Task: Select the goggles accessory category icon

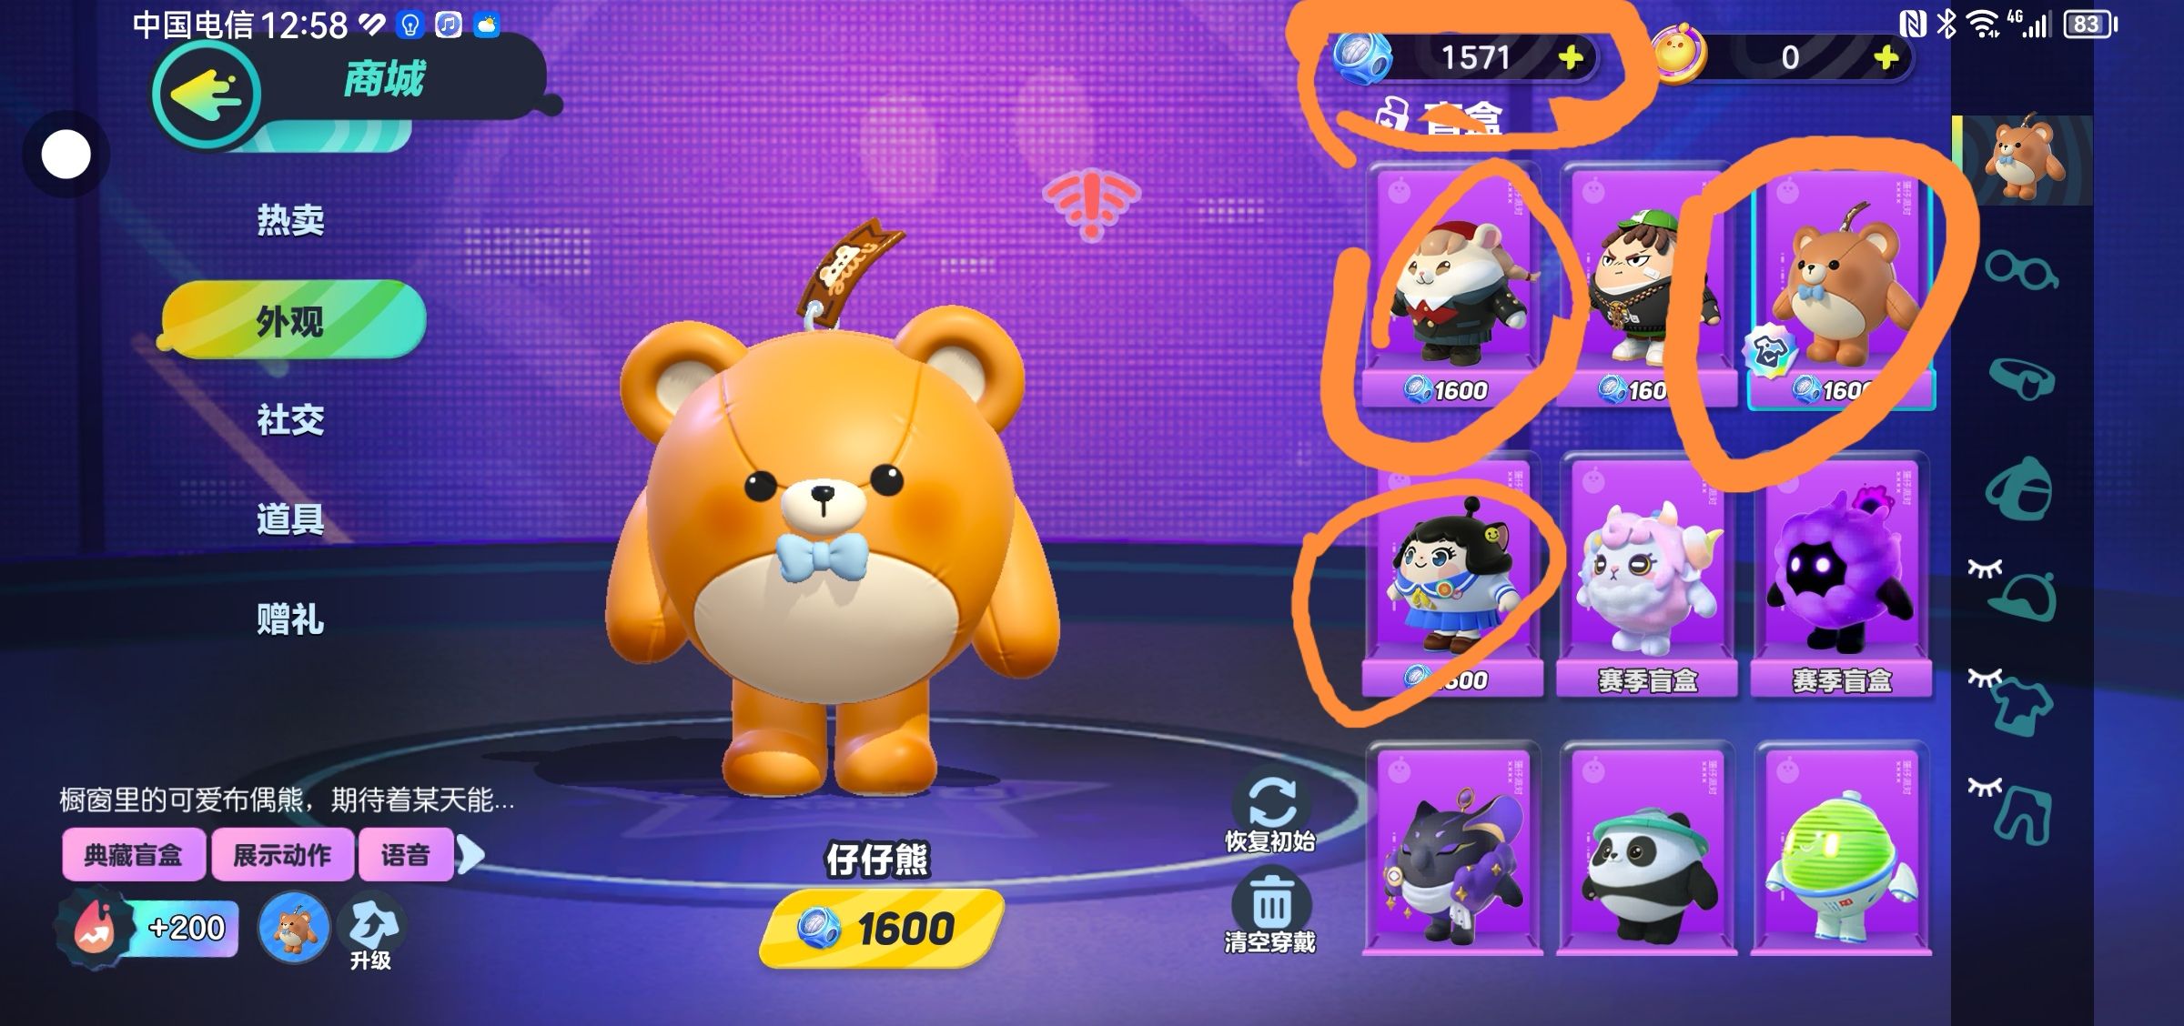Action: [x=2021, y=377]
